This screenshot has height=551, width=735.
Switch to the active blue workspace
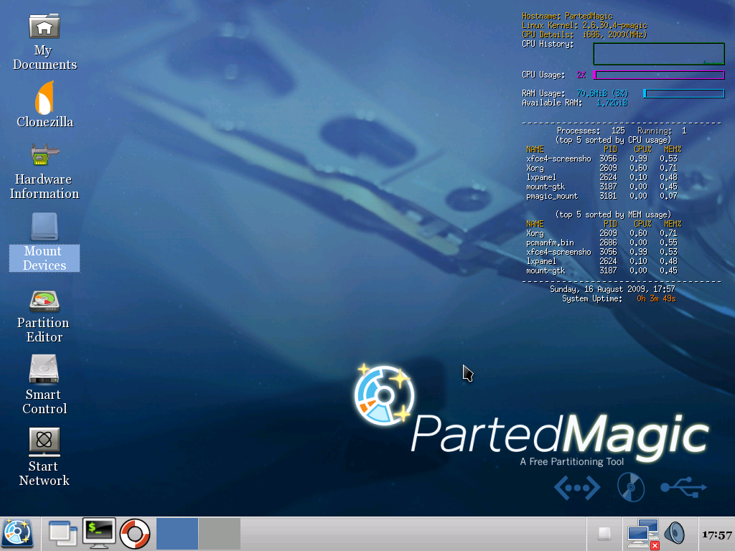pyautogui.click(x=177, y=534)
